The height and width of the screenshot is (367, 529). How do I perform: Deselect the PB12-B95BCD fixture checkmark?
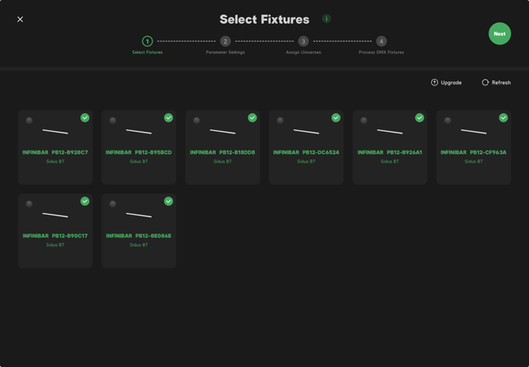coord(168,118)
